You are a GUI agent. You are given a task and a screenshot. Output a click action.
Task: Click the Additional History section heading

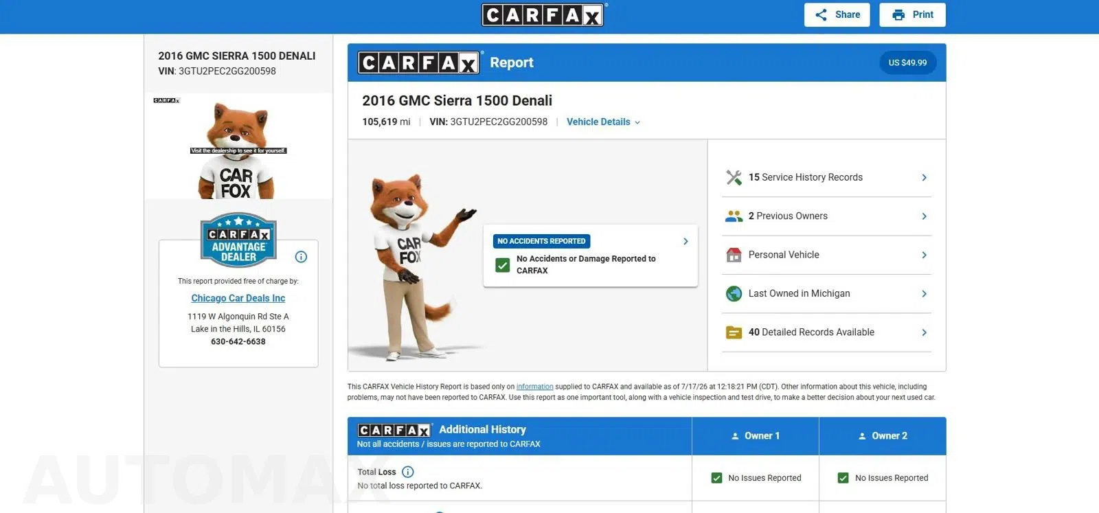(x=482, y=429)
